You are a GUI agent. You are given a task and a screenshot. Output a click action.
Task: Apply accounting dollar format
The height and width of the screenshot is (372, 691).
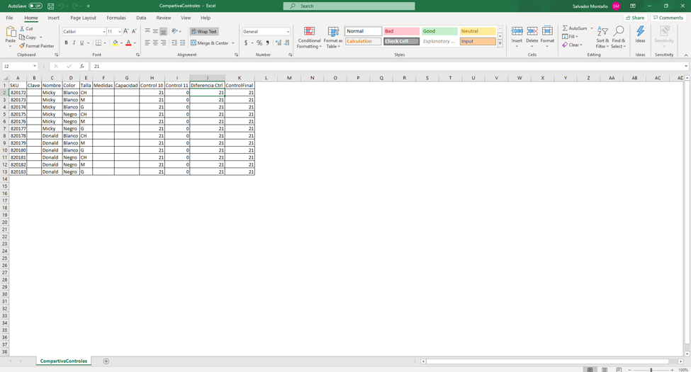coord(246,43)
